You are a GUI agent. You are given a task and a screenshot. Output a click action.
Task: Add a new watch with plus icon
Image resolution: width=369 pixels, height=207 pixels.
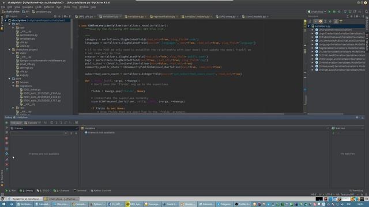click(x=333, y=133)
